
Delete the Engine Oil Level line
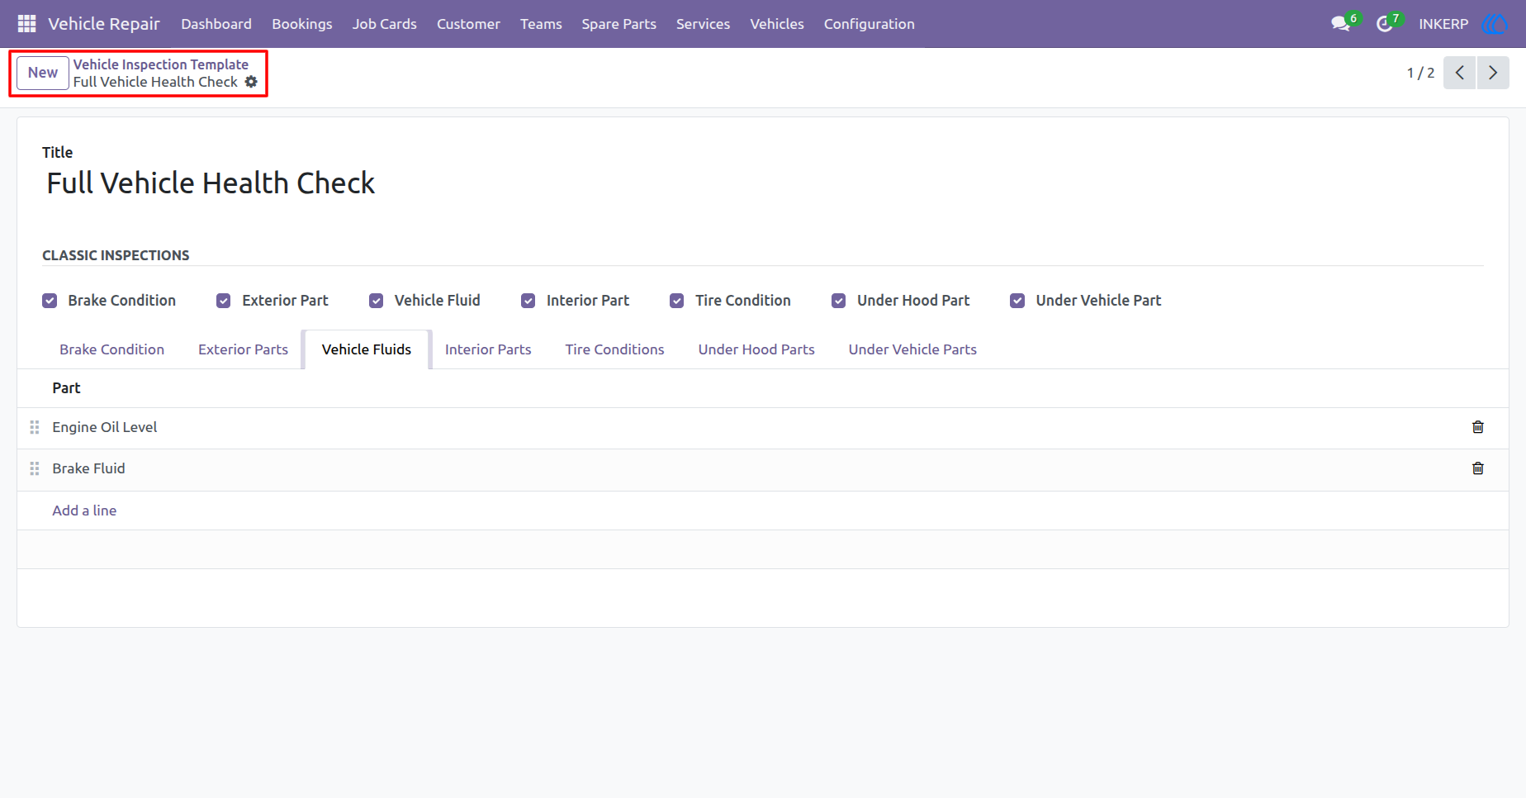(1478, 427)
